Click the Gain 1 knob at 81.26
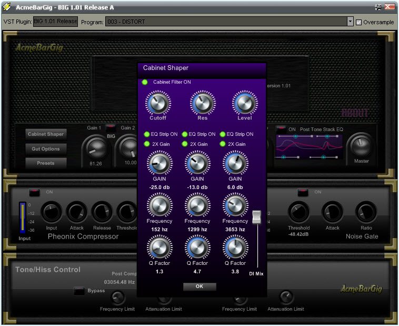399x326 pixels. [x=96, y=149]
